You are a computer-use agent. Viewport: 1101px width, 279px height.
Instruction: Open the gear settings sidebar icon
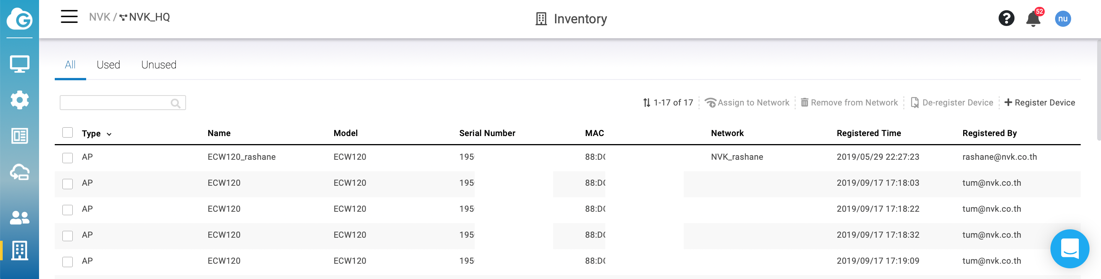pyautogui.click(x=20, y=100)
